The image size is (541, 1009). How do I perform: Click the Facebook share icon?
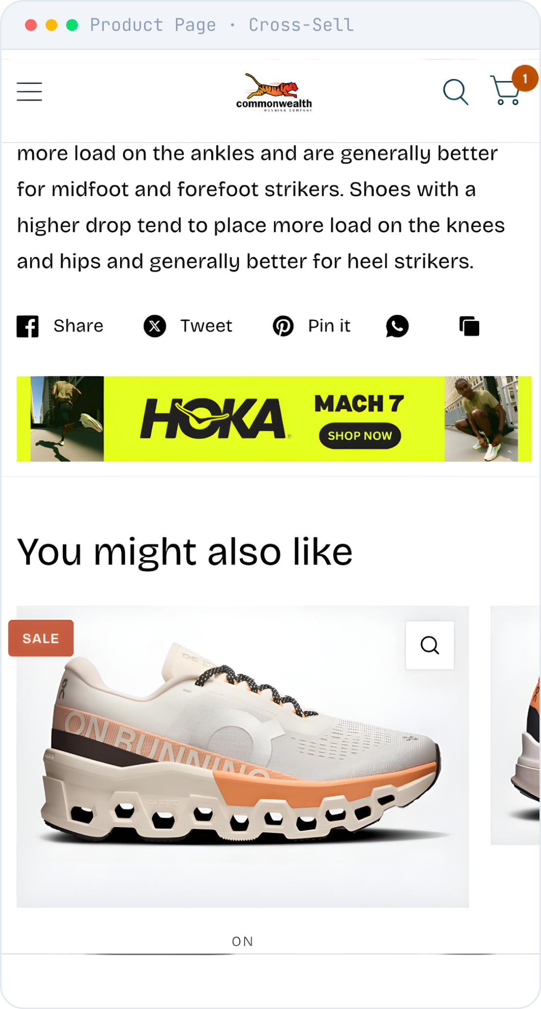pyautogui.click(x=27, y=326)
